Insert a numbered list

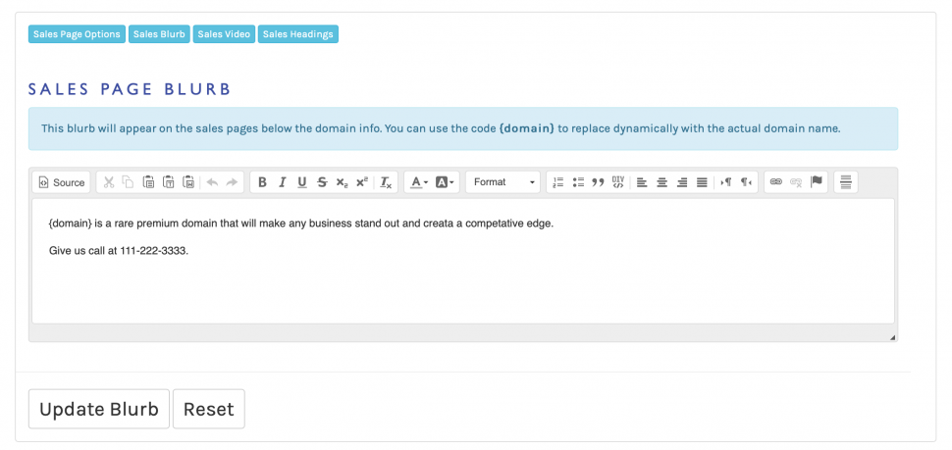pos(558,182)
